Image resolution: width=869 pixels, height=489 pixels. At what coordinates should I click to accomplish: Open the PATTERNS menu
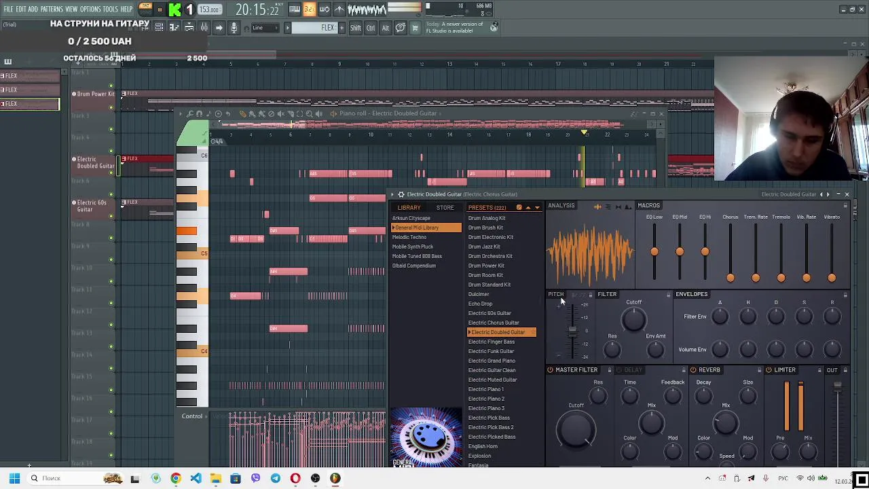52,9
